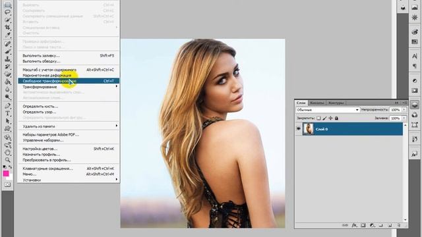Select the Lasso tool
The image size is (422, 237).
8,12
